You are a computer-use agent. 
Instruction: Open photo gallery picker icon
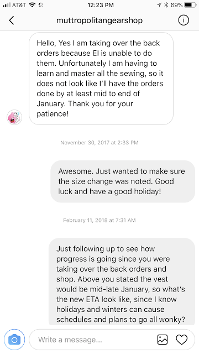tap(163, 340)
